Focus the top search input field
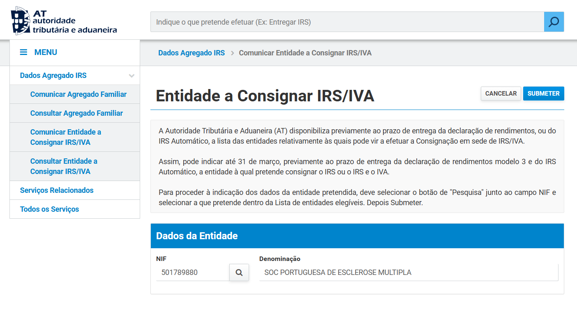Screen dimensions: 577x318 (x=347, y=22)
